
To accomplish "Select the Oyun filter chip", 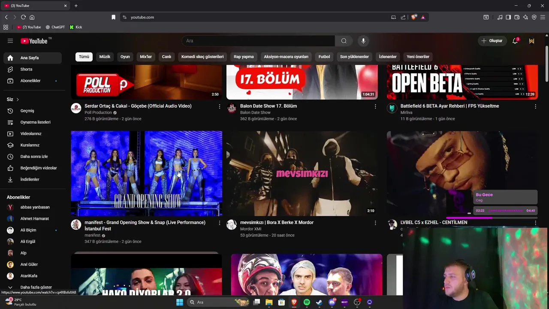I will point(125,57).
